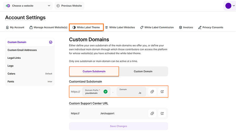Viewport: 236px width, 132px height.
Task: Switch to the Custom Domain toggle option
Action: pyautogui.click(x=143, y=71)
